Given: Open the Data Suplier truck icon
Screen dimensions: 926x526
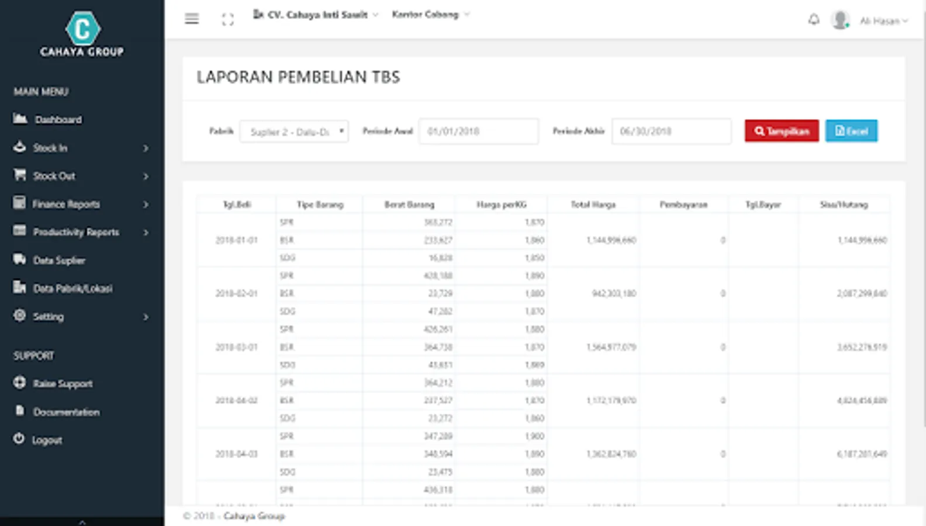Looking at the screenshot, I should (19, 259).
